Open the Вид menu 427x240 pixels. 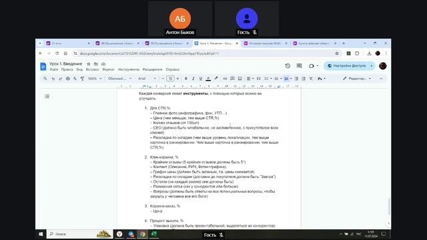click(x=79, y=69)
